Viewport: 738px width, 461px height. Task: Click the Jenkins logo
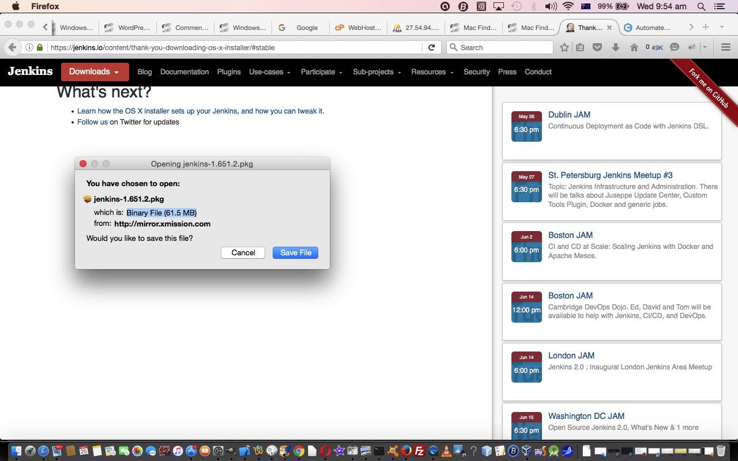pos(30,71)
